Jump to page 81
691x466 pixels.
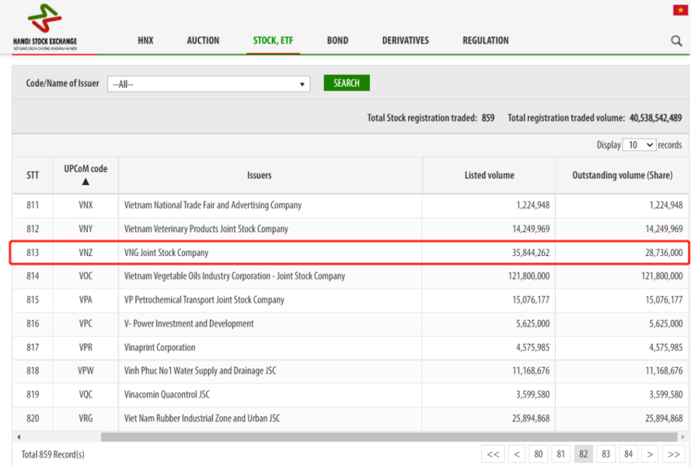[561, 454]
